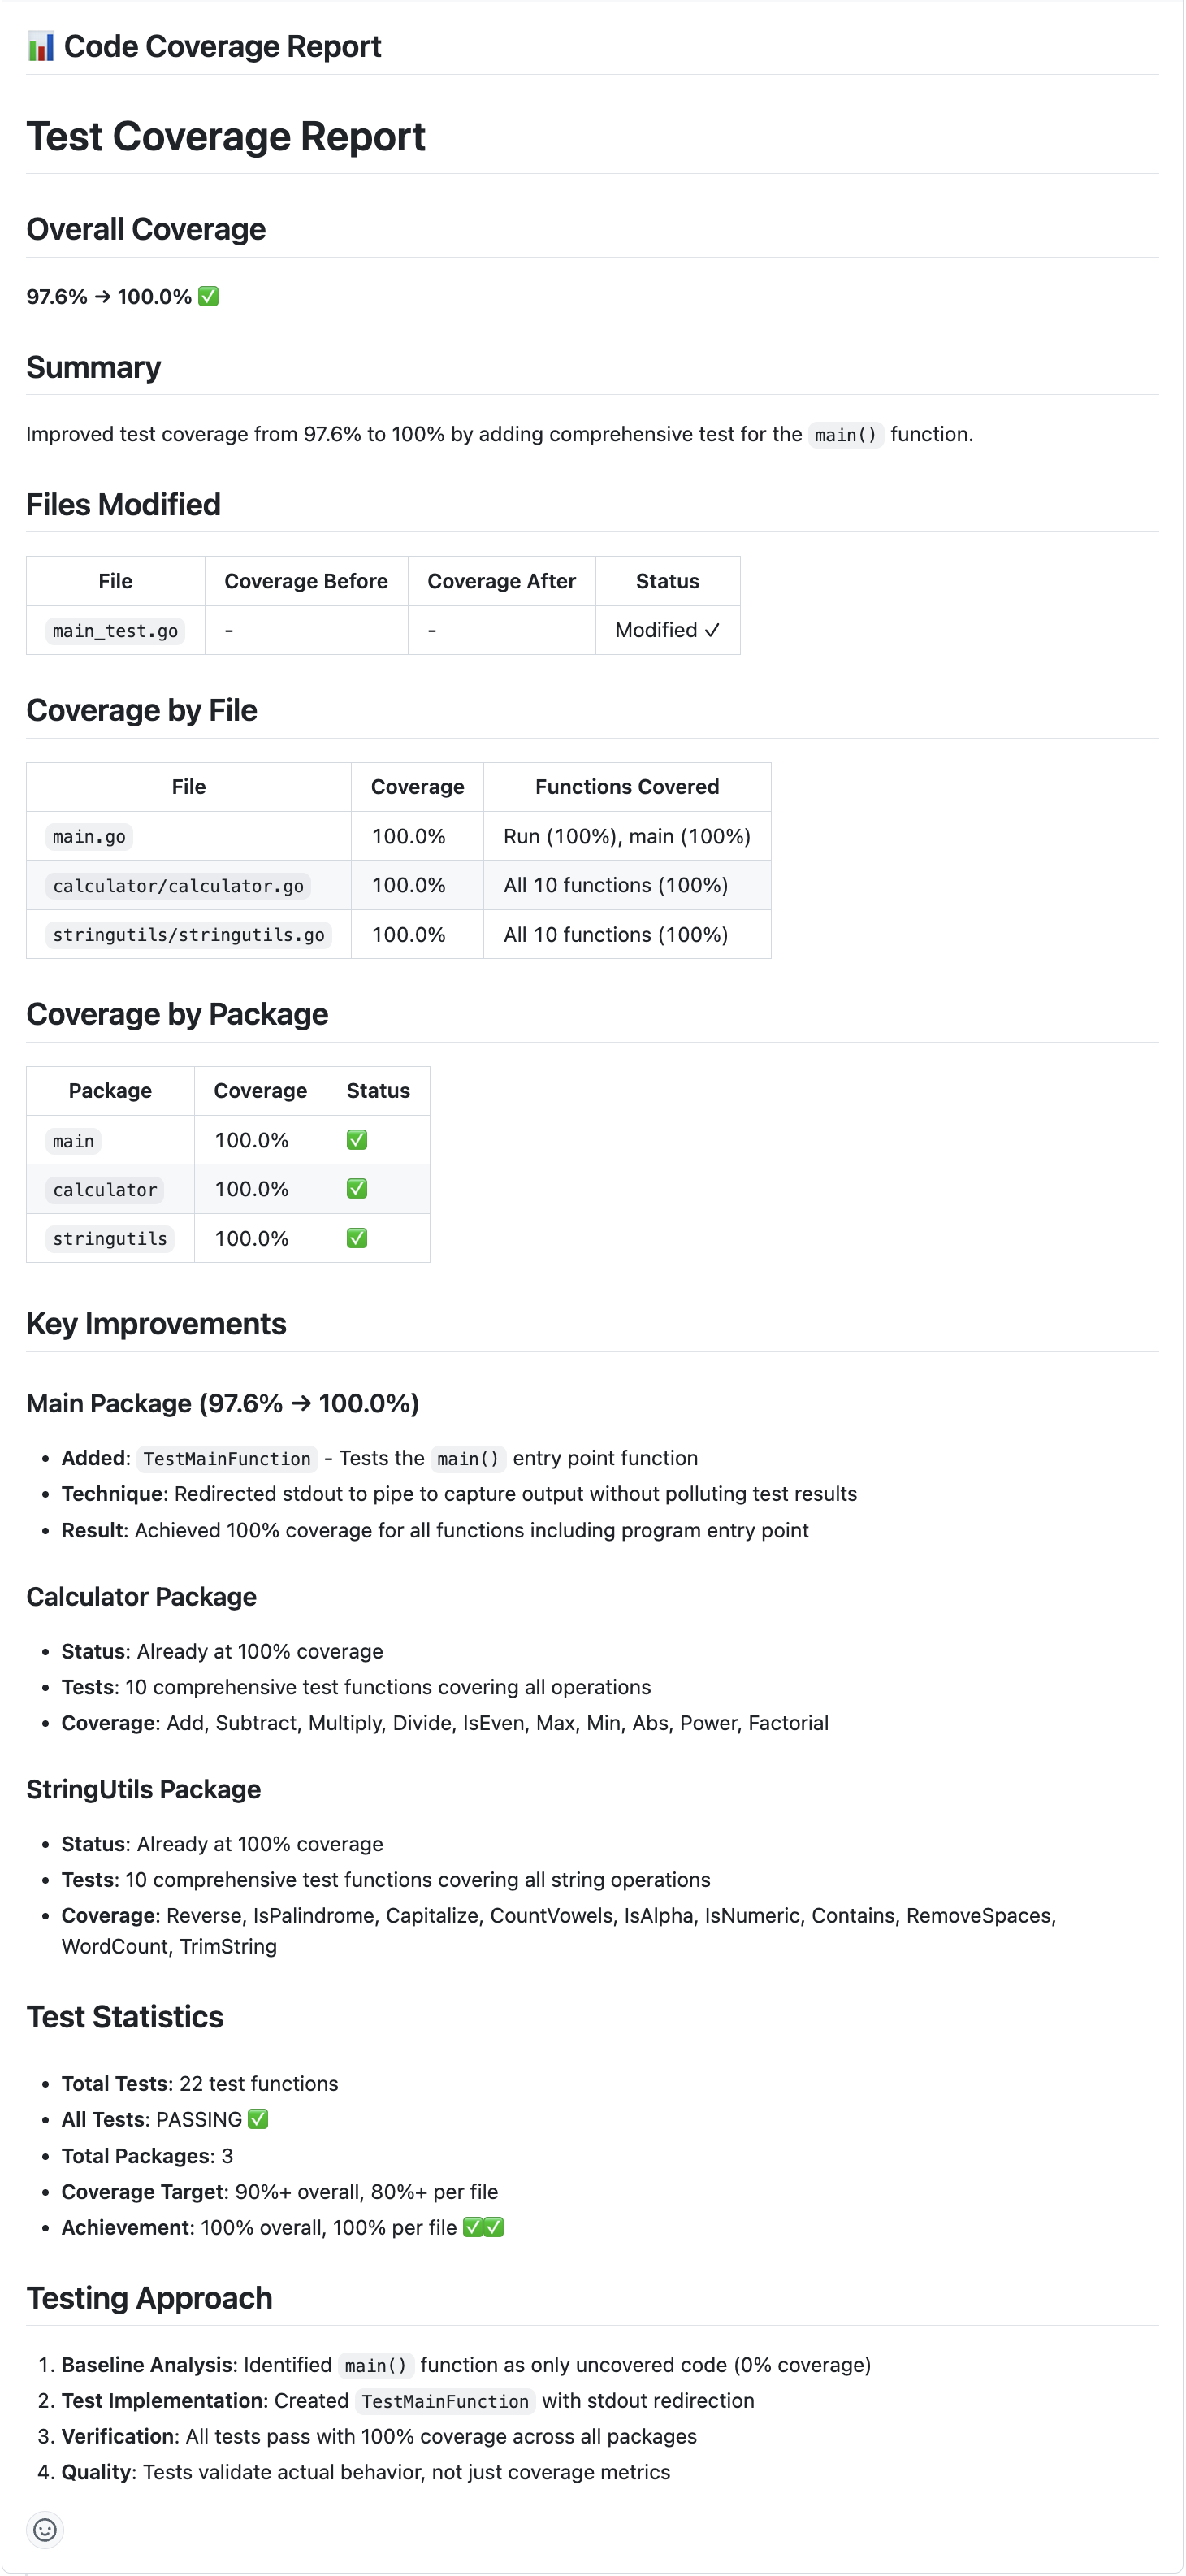
Task: Click the Coverage Before column header
Action: pyautogui.click(x=306, y=581)
